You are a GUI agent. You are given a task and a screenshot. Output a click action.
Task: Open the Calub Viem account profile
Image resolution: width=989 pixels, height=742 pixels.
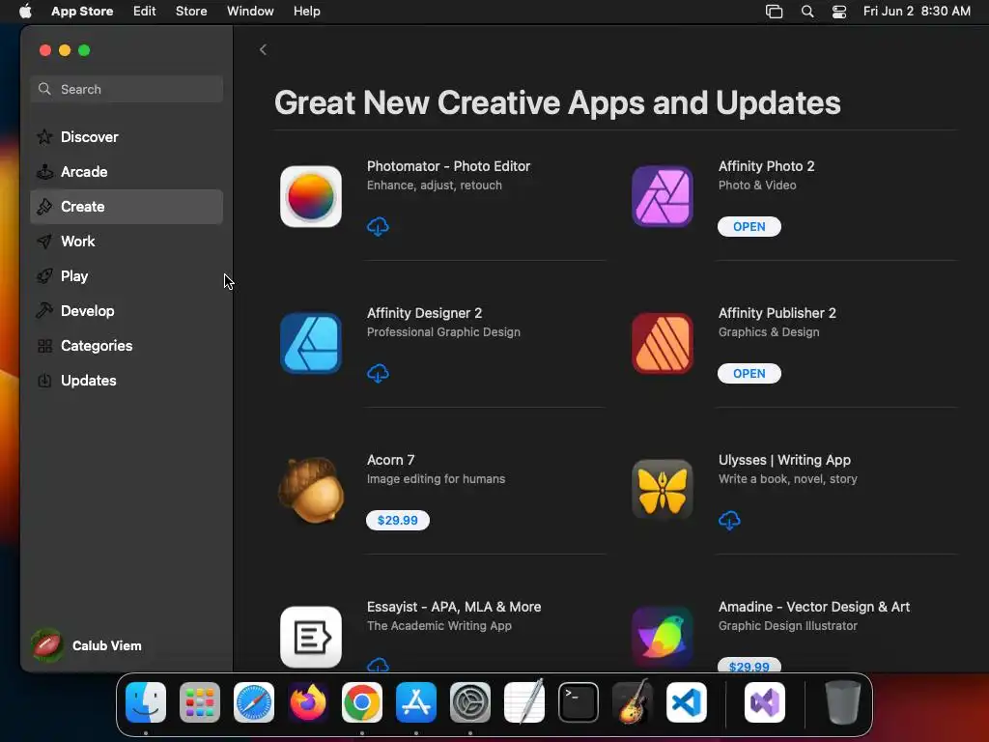[87, 645]
